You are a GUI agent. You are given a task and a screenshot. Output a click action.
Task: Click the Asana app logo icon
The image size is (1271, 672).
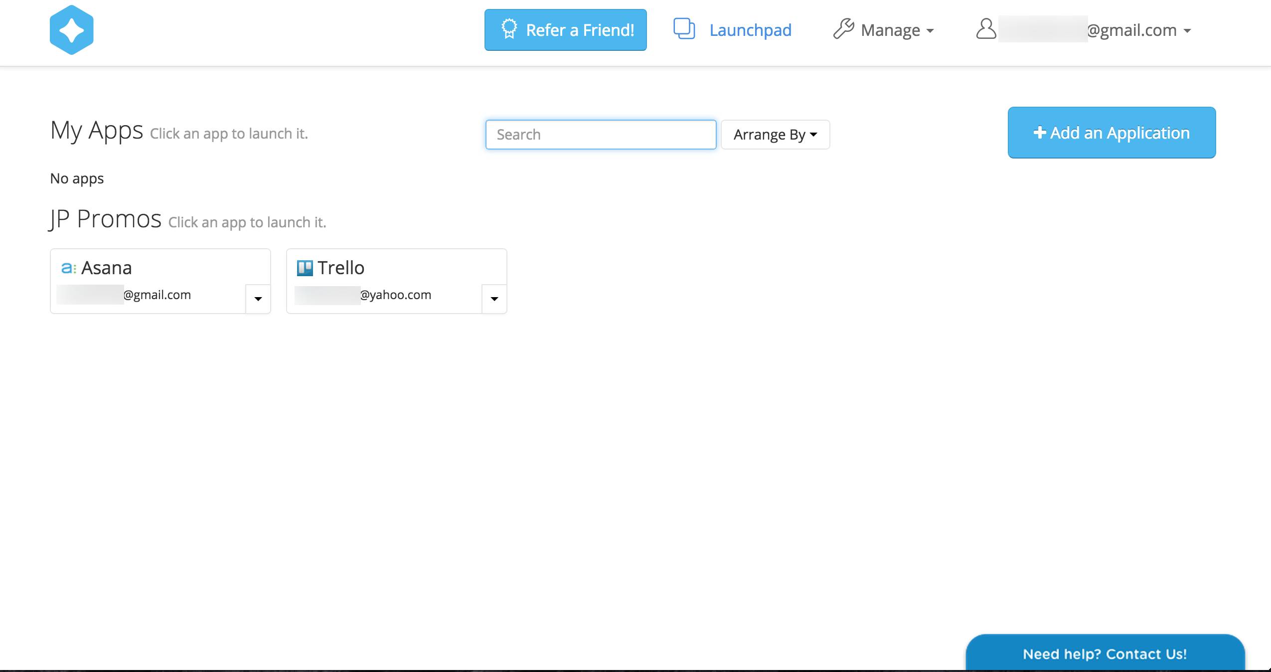[x=68, y=268]
